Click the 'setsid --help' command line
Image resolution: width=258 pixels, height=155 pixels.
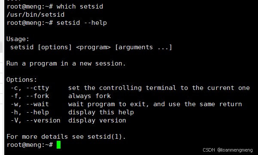pos(57,23)
